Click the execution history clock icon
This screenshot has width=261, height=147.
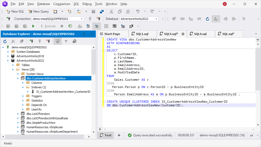click(x=70, y=26)
